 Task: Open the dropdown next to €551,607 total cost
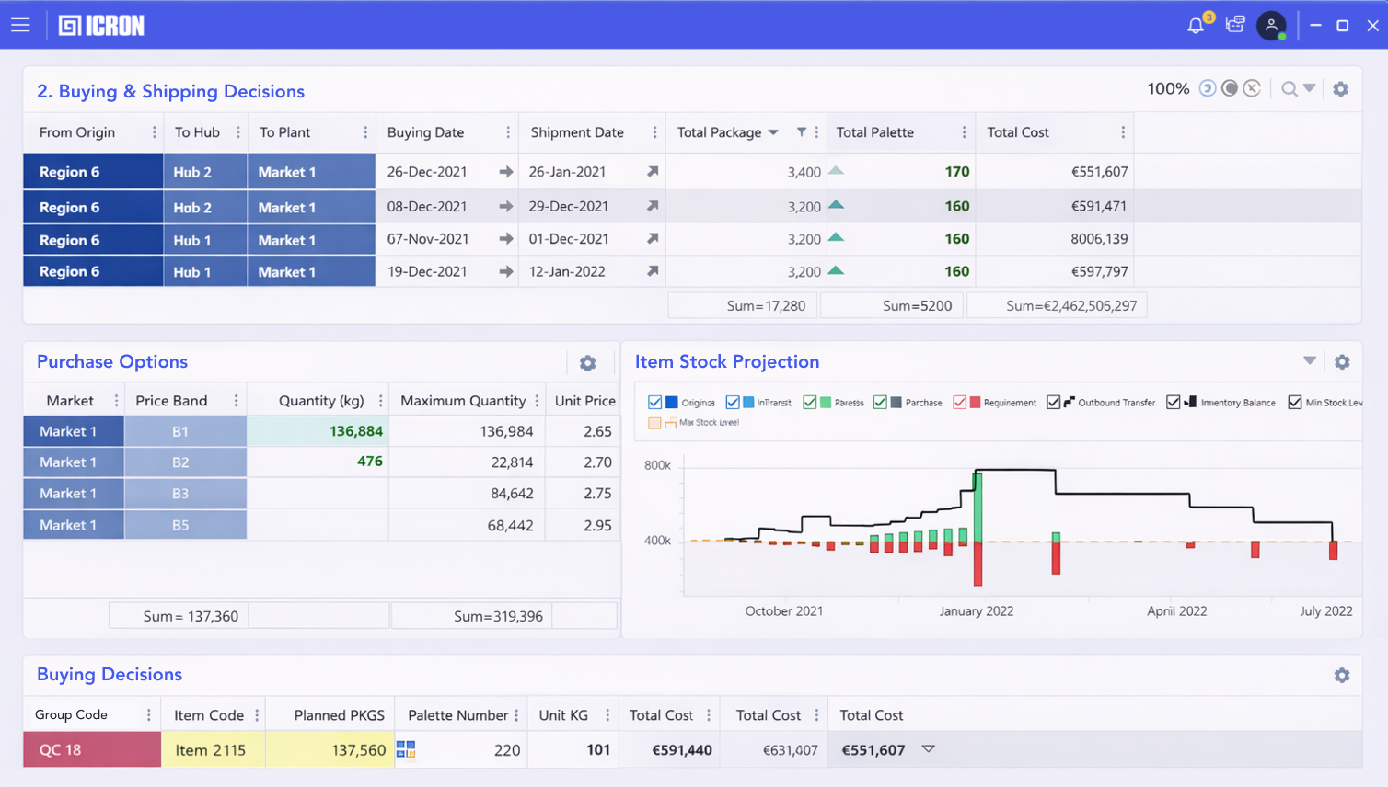click(x=929, y=749)
